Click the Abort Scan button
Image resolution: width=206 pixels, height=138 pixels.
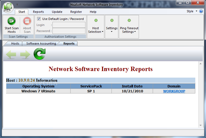(27, 25)
